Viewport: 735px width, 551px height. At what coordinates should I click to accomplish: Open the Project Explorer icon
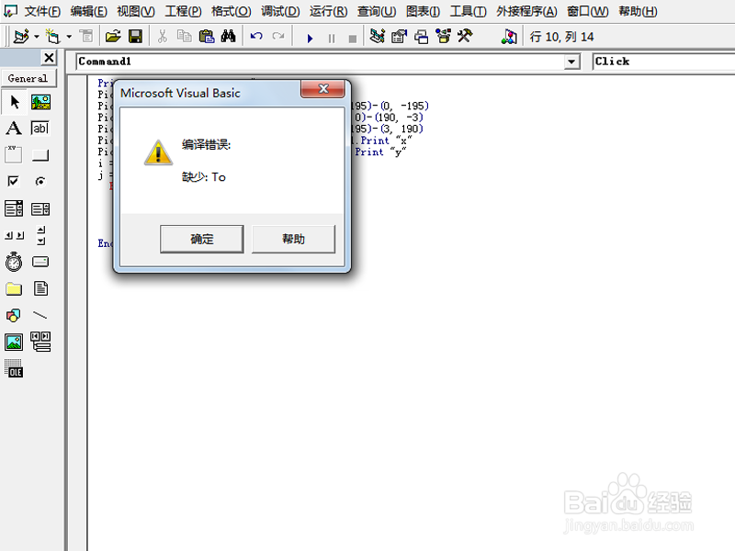(377, 36)
